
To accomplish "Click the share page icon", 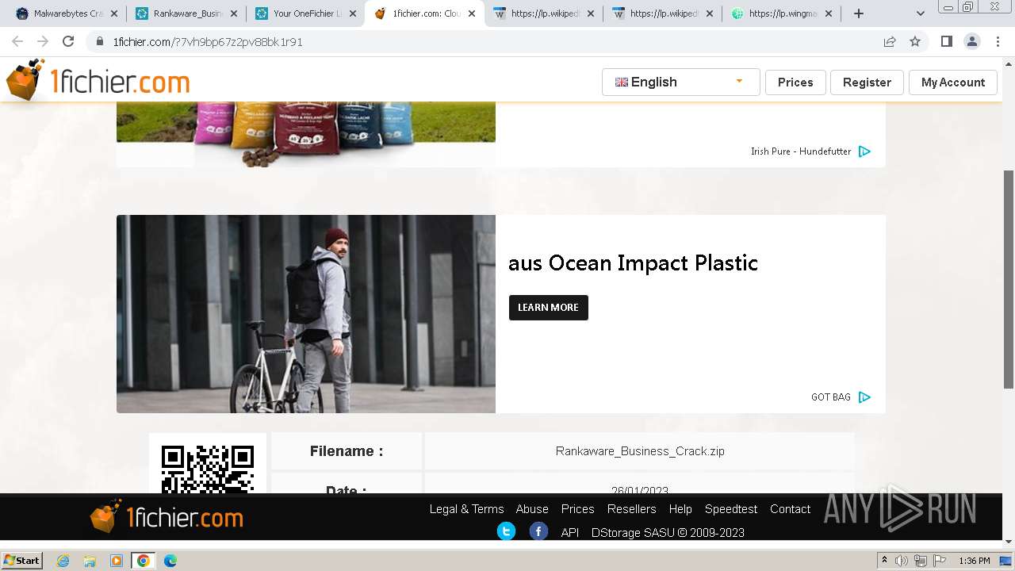I will point(890,42).
